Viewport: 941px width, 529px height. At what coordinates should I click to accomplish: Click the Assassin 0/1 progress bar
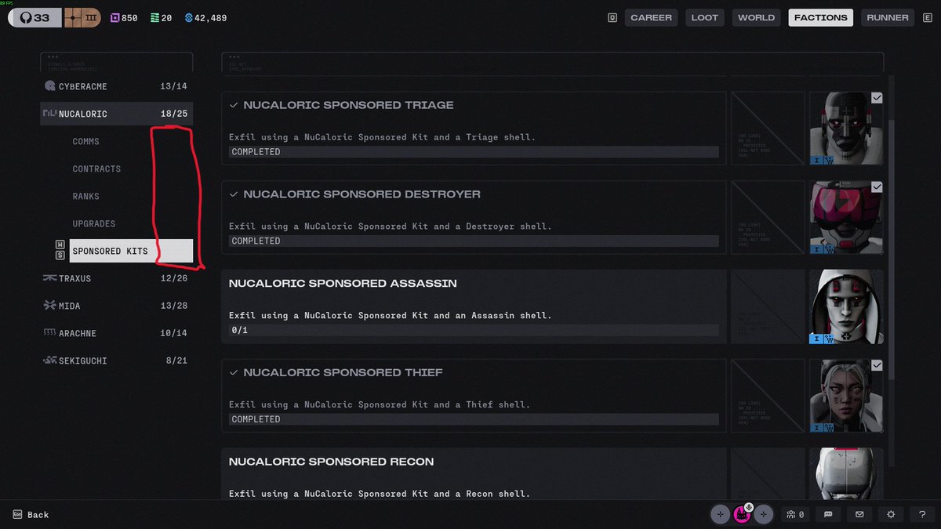coord(474,331)
